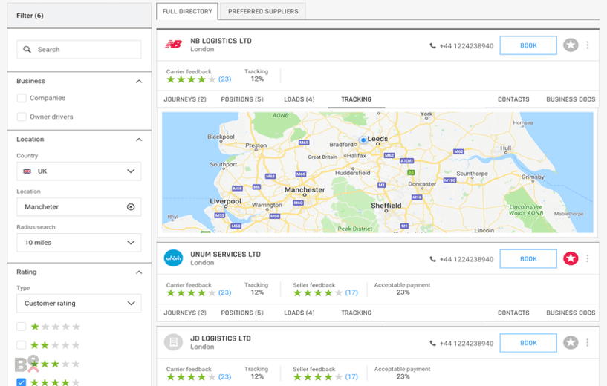This screenshot has height=386, width=607.
Task: Click the search magnifier icon in filter
Action: (27, 50)
